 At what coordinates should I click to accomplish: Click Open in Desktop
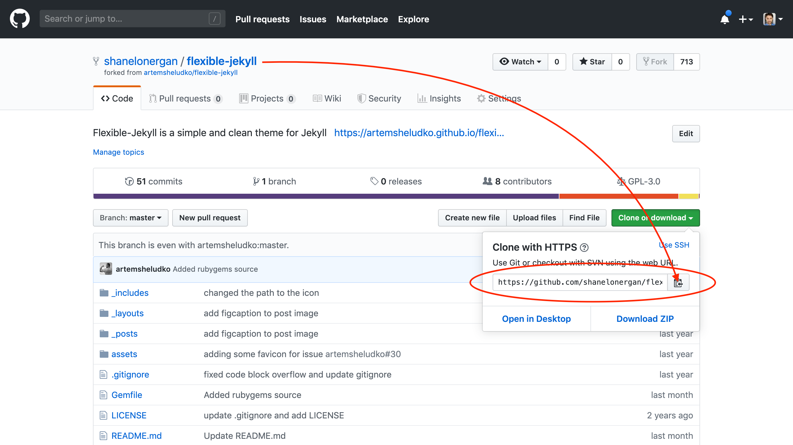536,318
